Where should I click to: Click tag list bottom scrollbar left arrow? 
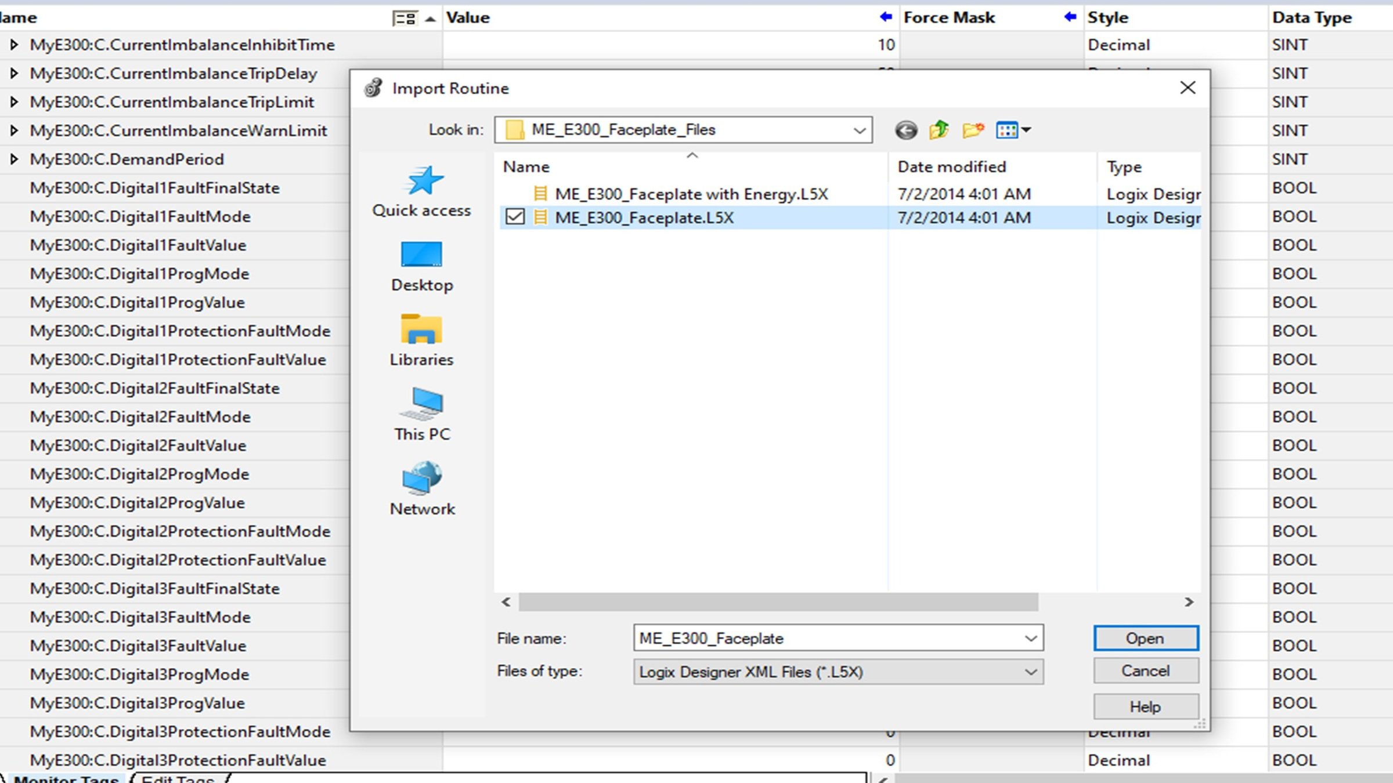point(882,778)
